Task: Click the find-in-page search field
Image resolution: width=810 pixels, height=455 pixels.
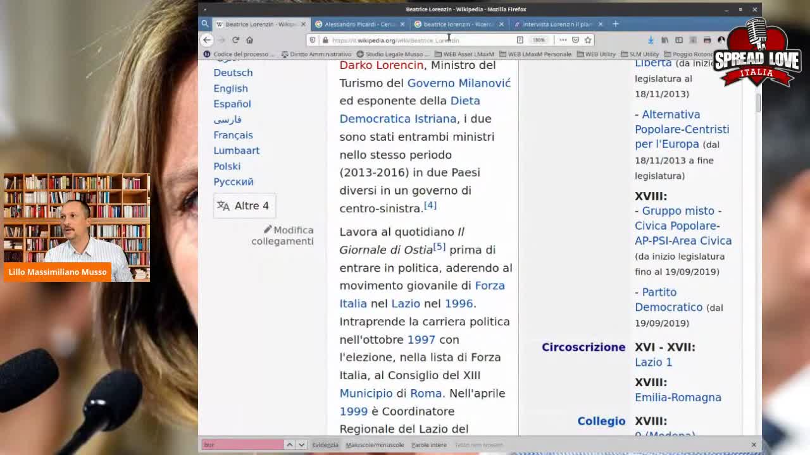Action: click(x=242, y=445)
